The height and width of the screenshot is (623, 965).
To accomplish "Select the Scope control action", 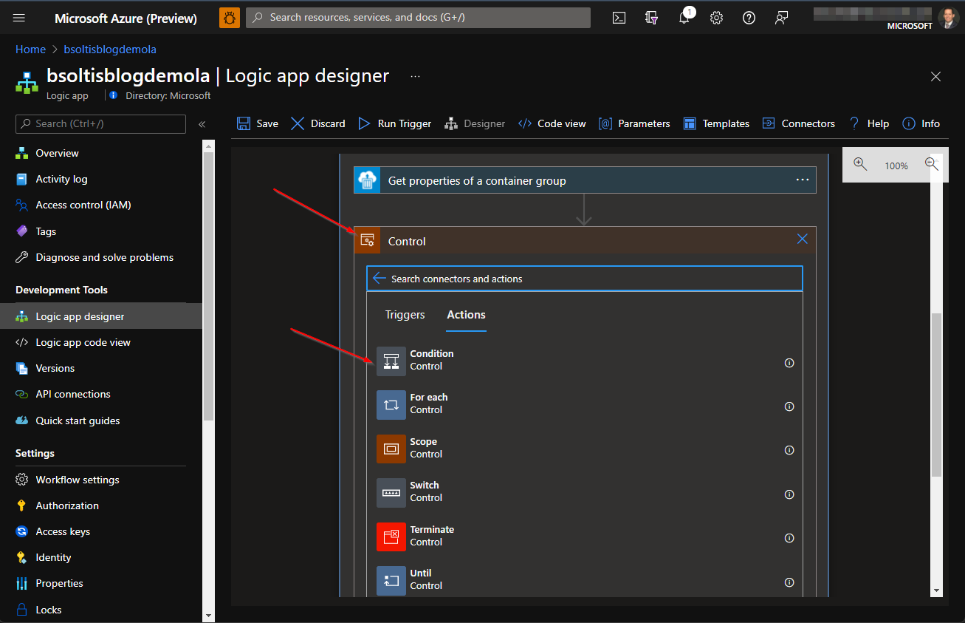I will pyautogui.click(x=424, y=446).
